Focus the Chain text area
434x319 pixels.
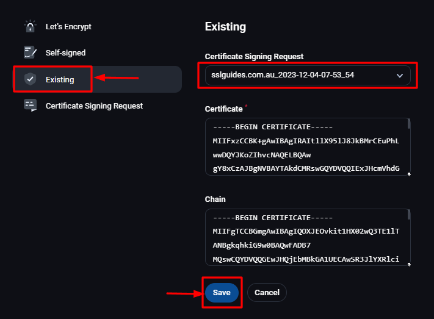click(305, 237)
